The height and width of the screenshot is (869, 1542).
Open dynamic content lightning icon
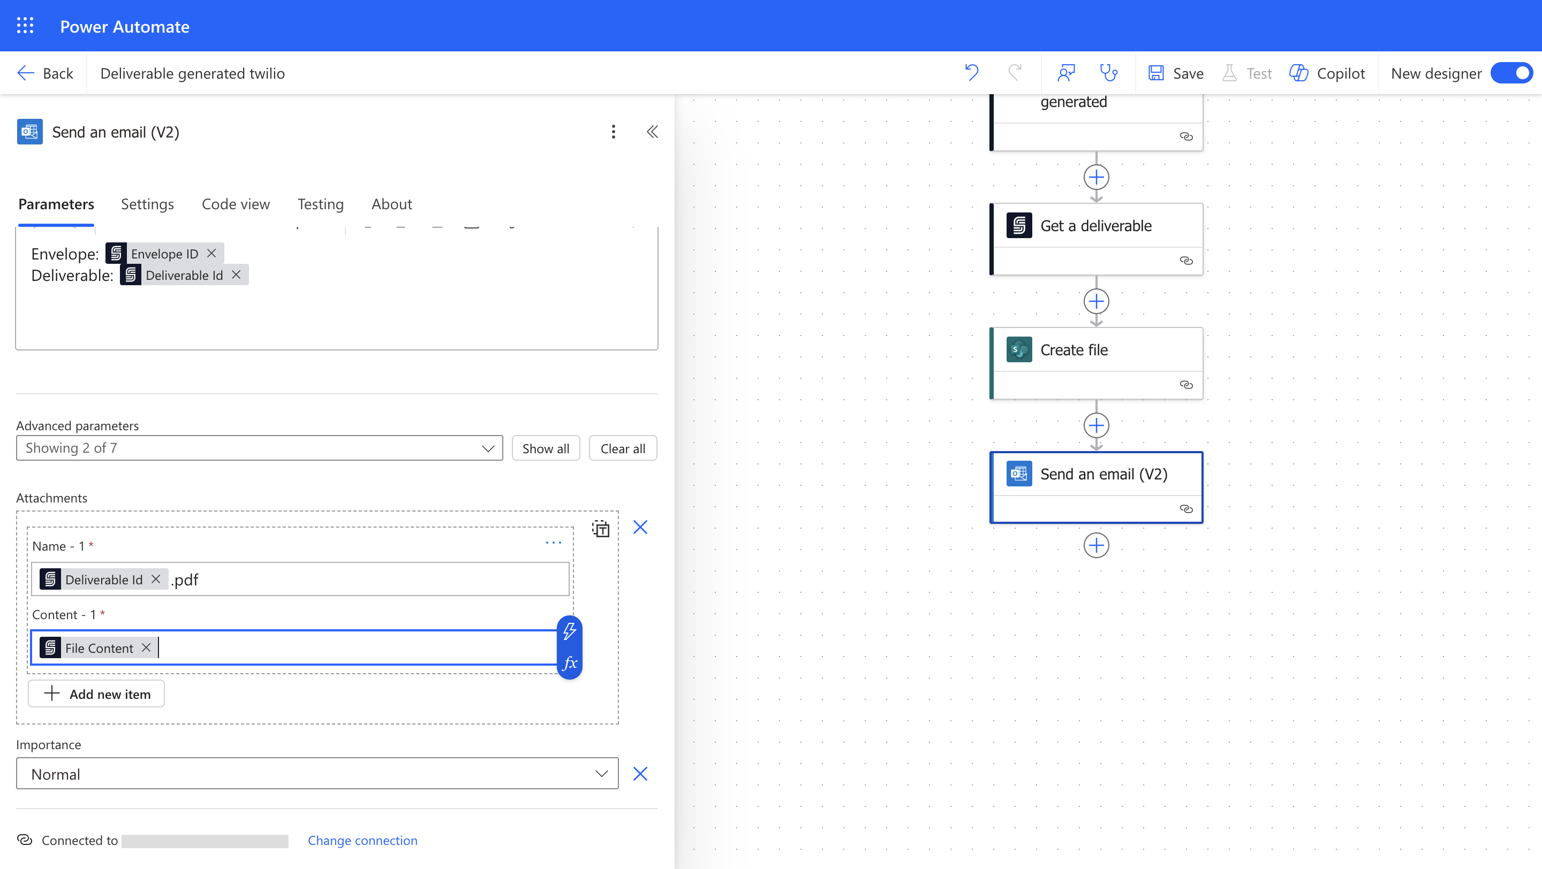coord(570,631)
